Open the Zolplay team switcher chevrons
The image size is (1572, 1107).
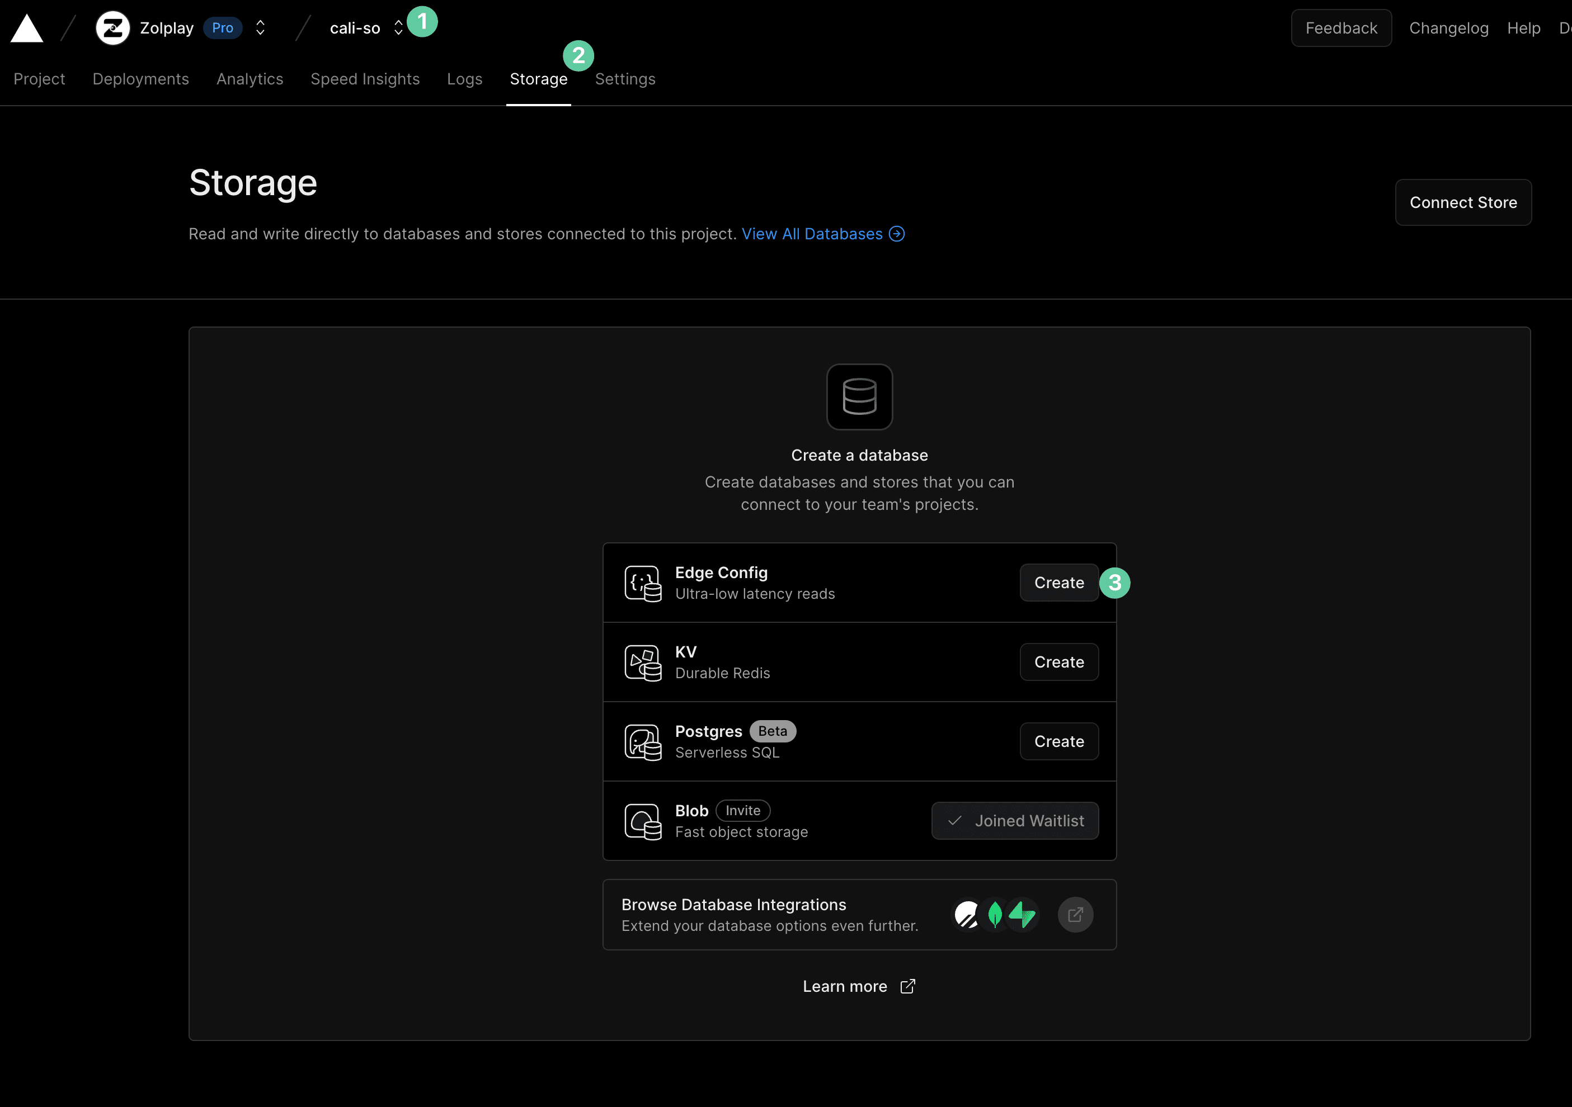[260, 27]
